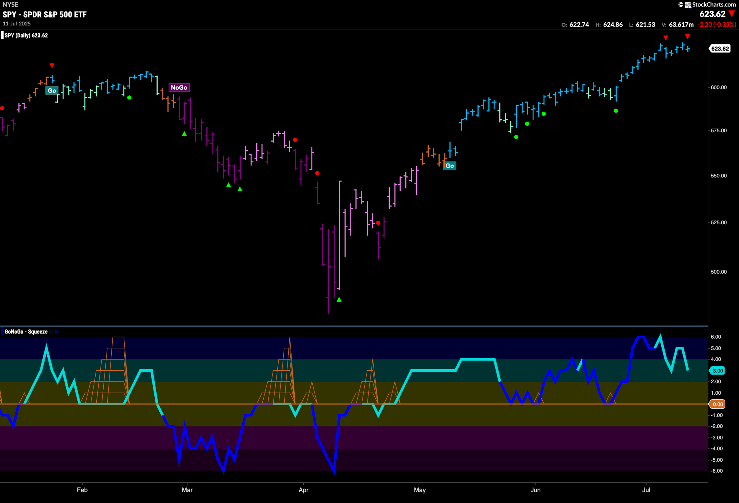Expand the SPY (Daily) chart legend entry
The image size is (739, 503).
point(24,35)
